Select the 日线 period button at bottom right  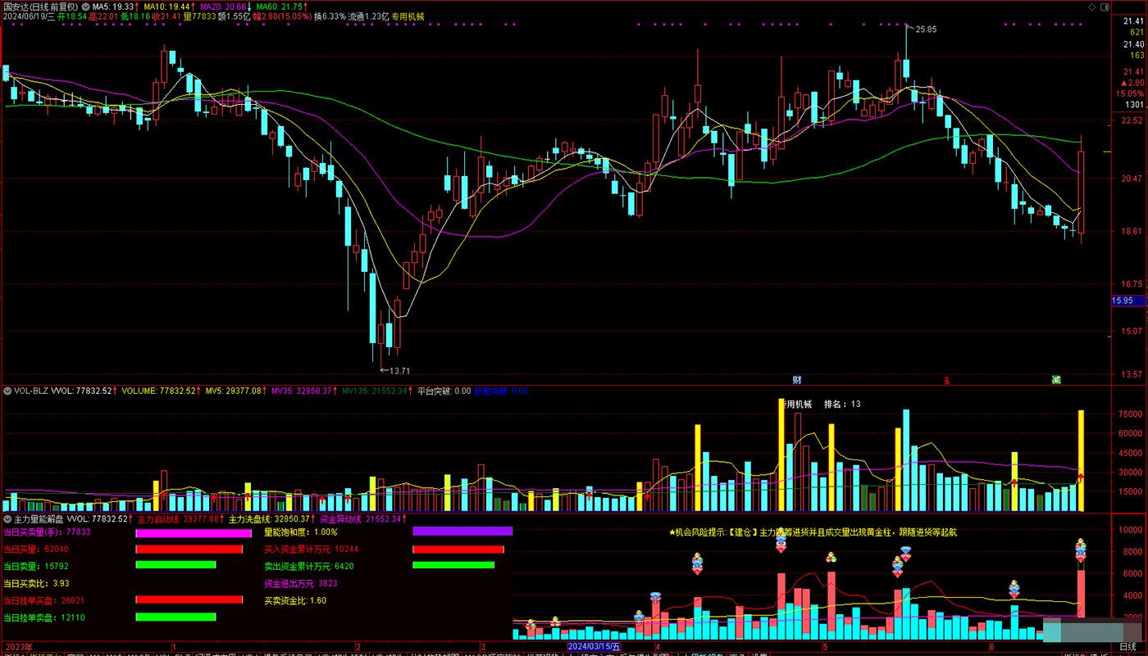point(1127,647)
